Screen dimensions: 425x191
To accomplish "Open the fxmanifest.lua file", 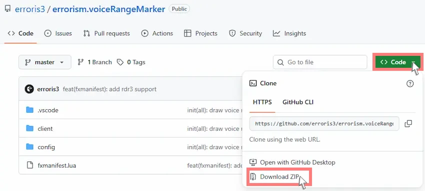I will pos(57,166).
